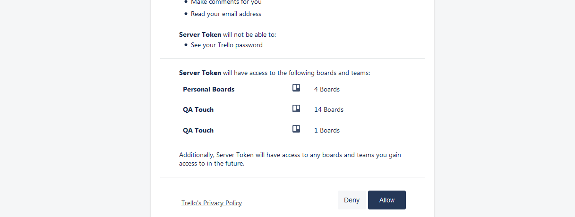This screenshot has width=575, height=217.
Task: Click the QA Touch team with 14 boards
Action: tap(198, 109)
